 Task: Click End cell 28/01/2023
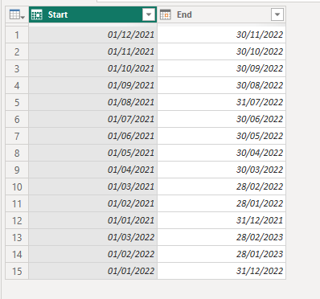point(221,254)
